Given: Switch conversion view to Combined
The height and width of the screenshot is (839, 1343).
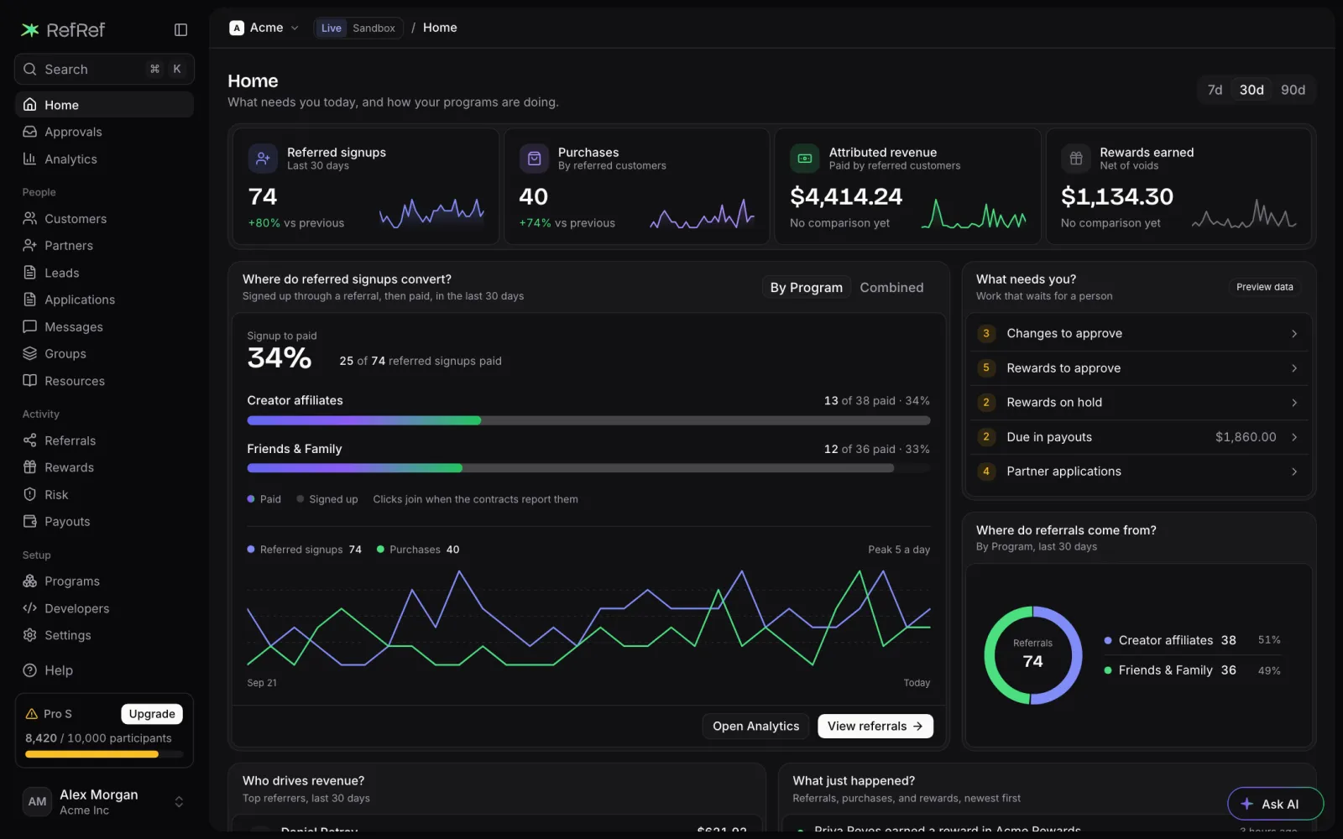Looking at the screenshot, I should 891,287.
